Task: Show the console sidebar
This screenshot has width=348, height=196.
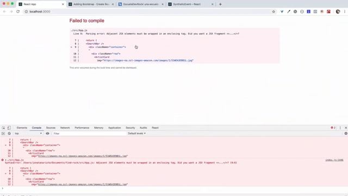Action: pos(3,133)
